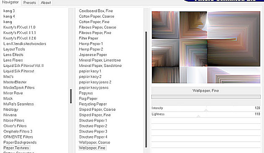
Task: Adjust the Lightness slider handle
Action: 198,116
